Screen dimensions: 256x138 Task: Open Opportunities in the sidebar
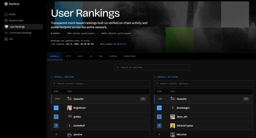click(x=23, y=21)
